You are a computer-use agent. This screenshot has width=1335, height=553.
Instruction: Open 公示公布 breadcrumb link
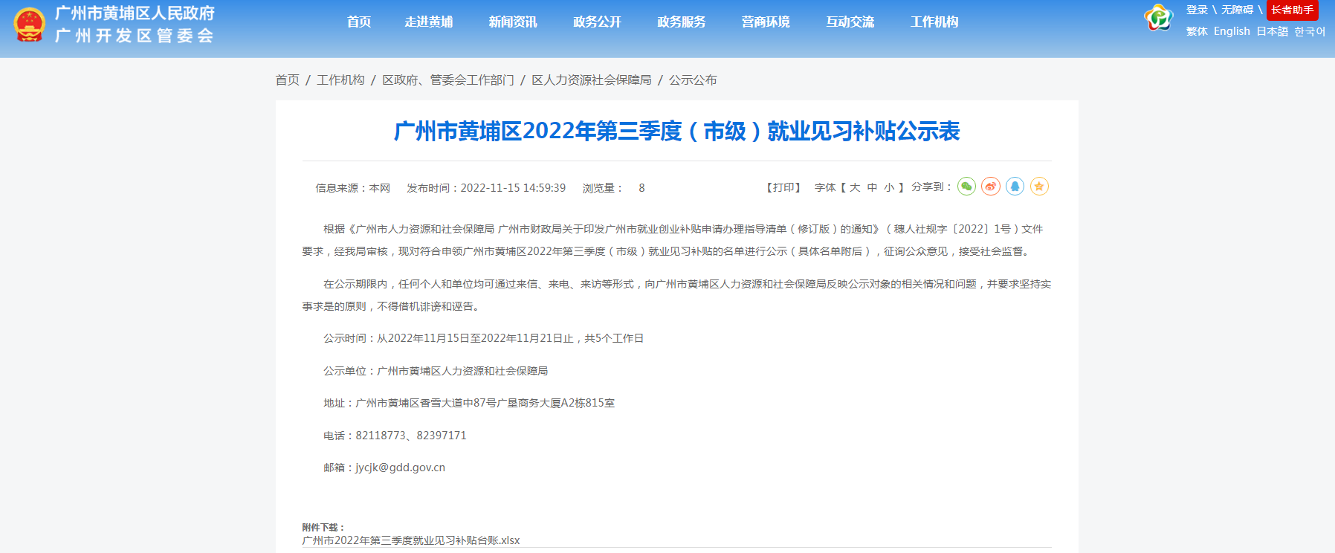(x=693, y=80)
